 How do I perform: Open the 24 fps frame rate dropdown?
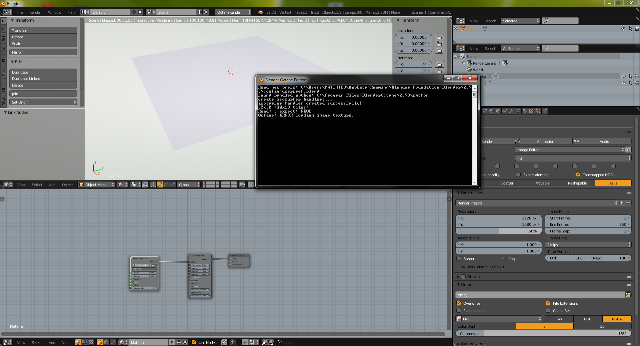click(588, 244)
